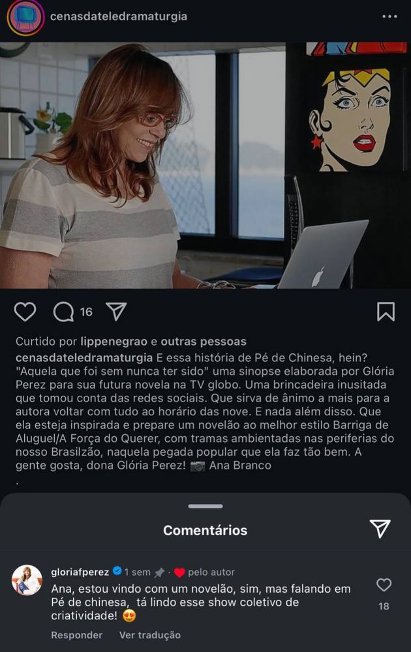The image size is (411, 652).
Task: Click Responder under gloriafperez comment
Action: pos(76,635)
